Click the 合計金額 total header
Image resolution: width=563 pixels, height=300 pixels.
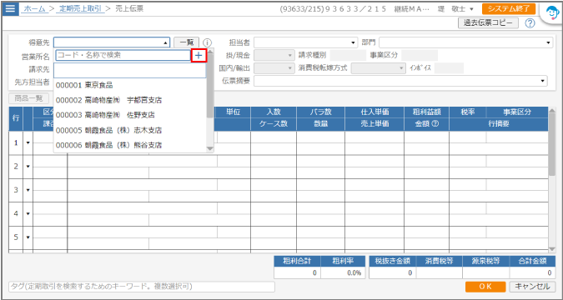point(532,261)
